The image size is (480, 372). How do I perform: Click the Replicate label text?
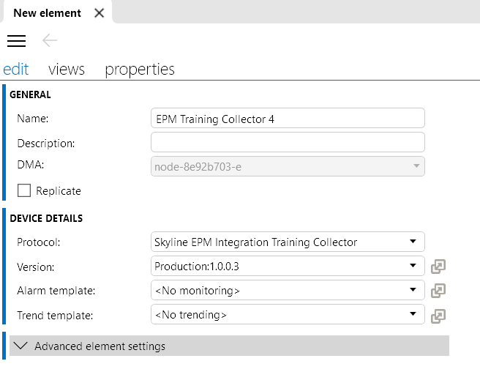[x=59, y=191]
